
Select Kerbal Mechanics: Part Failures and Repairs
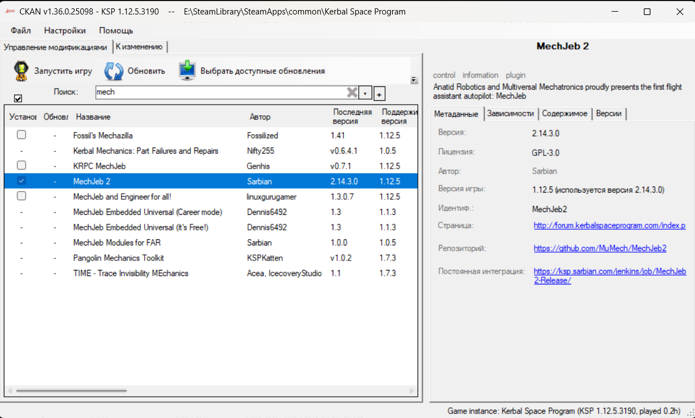click(211, 151)
